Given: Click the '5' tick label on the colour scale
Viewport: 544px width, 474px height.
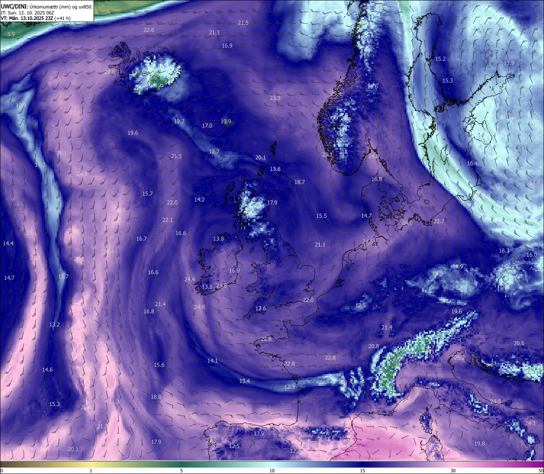Looking at the screenshot, I should [x=181, y=471].
